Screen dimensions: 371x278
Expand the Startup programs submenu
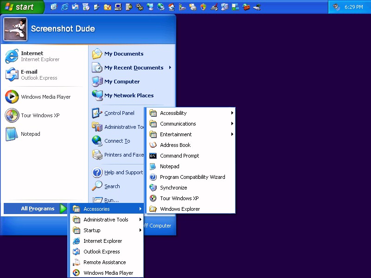[140, 230]
